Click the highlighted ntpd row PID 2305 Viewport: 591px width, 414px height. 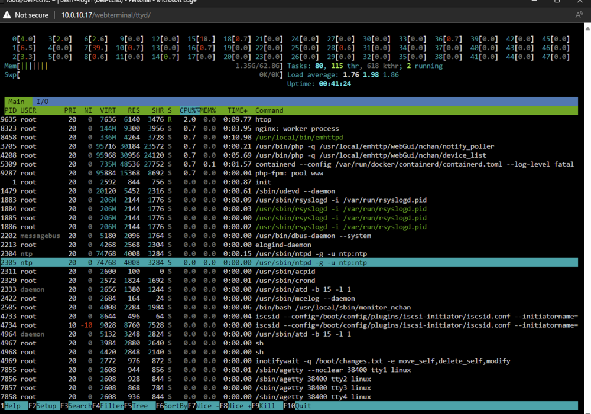pyautogui.click(x=289, y=263)
